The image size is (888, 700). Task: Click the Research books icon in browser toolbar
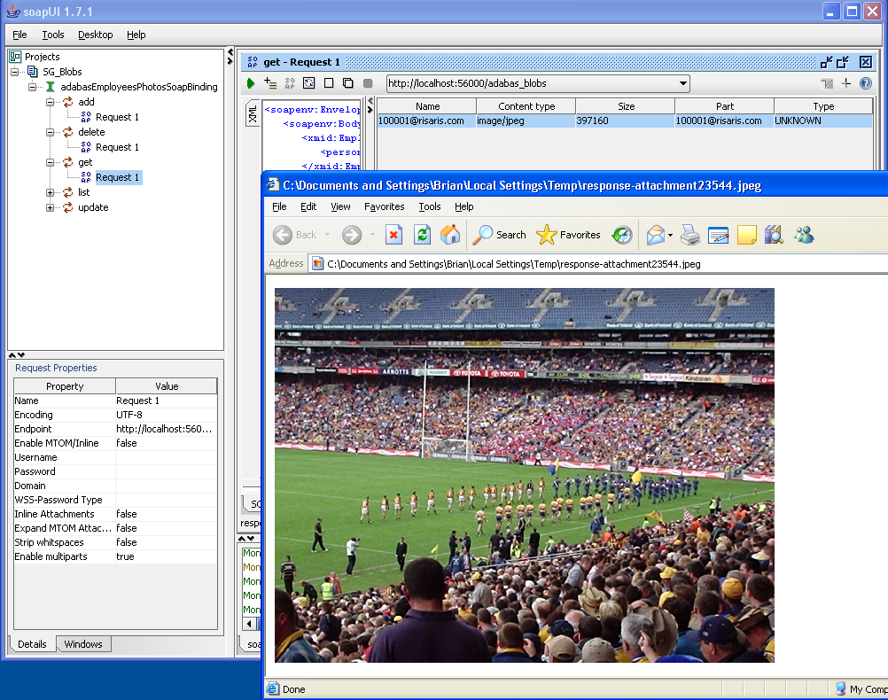774,235
